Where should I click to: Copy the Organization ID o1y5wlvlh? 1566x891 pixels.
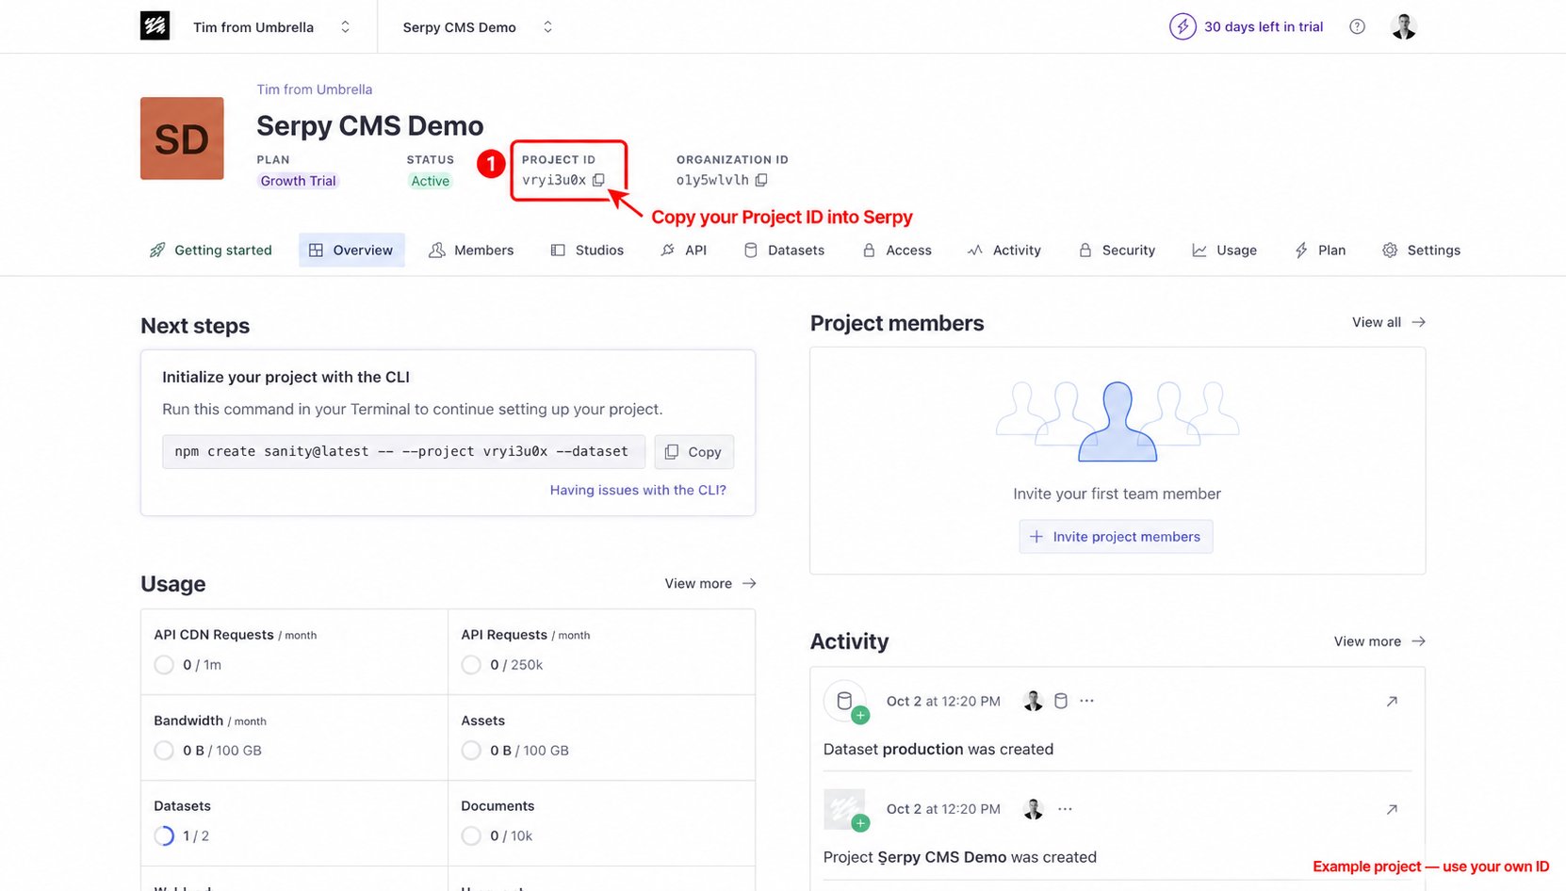tap(761, 180)
